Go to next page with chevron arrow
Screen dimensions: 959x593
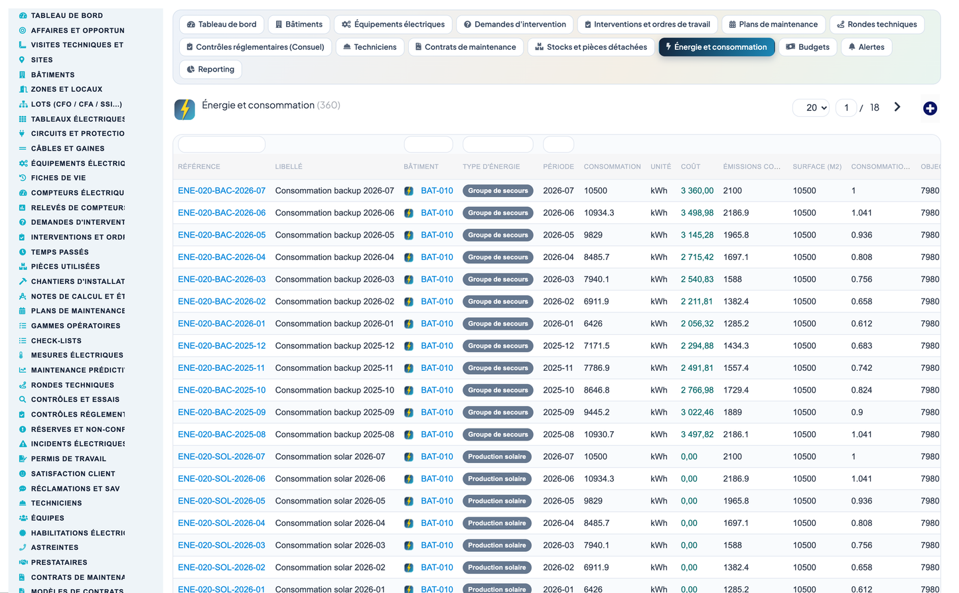click(x=897, y=107)
